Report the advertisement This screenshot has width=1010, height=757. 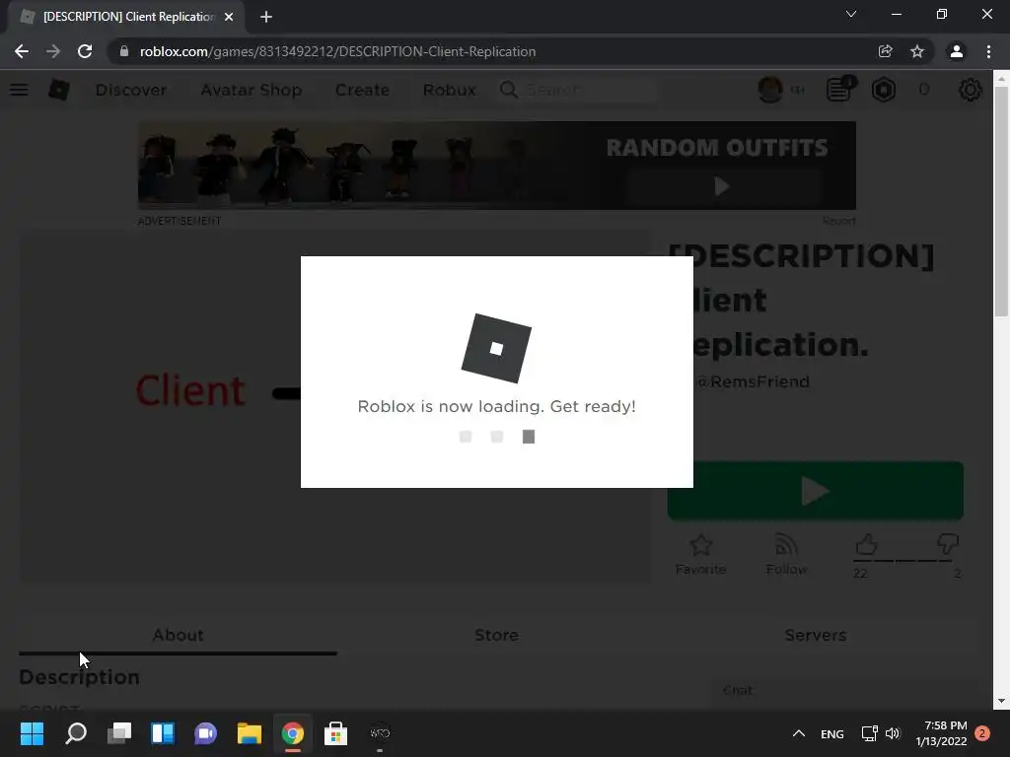click(x=838, y=221)
